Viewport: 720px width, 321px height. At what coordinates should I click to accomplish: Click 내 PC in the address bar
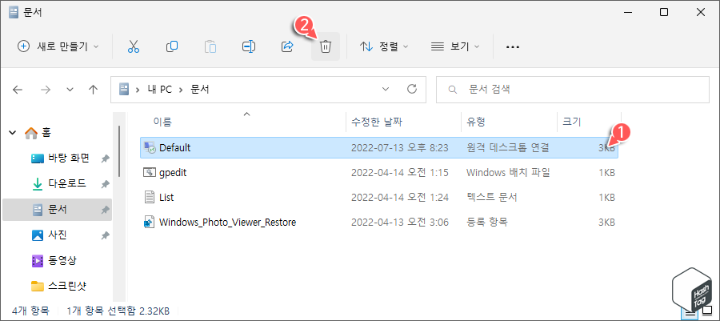[x=160, y=90]
